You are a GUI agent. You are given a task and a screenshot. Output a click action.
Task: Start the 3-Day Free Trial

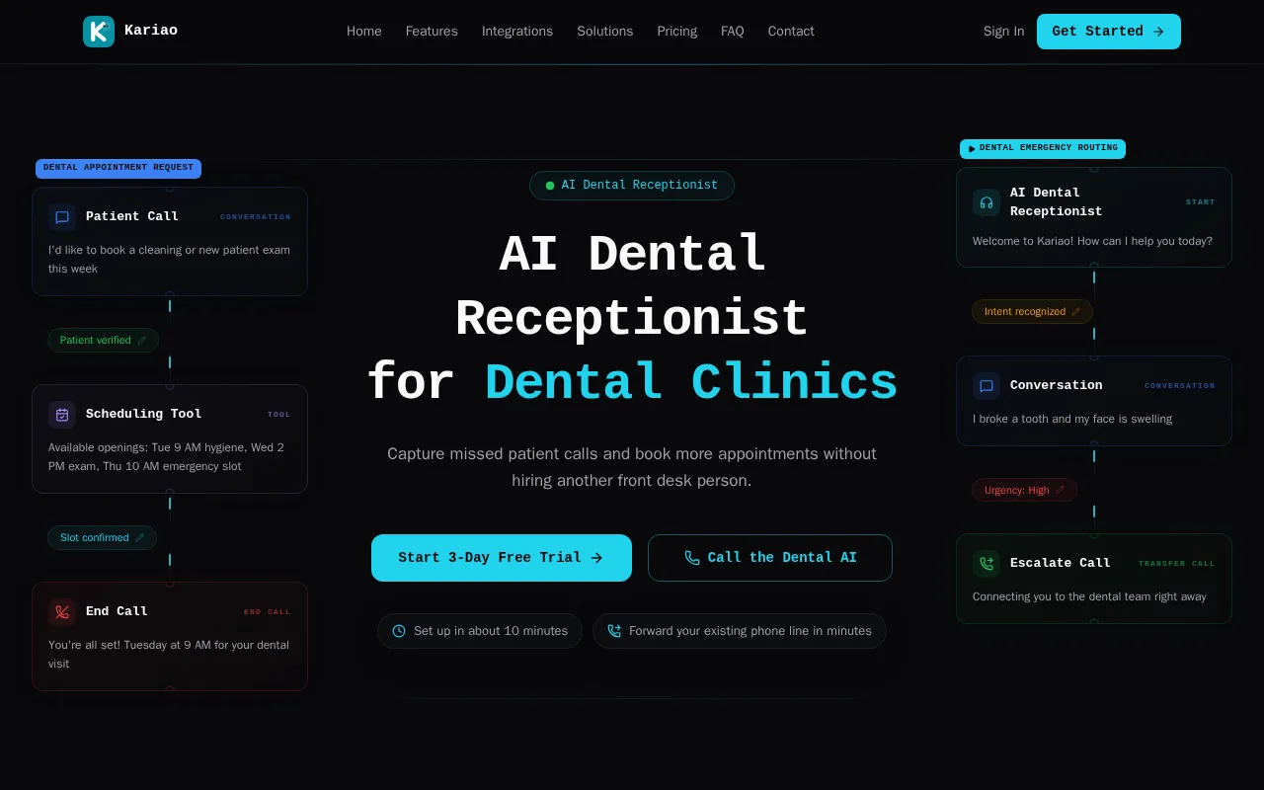pyautogui.click(x=502, y=558)
